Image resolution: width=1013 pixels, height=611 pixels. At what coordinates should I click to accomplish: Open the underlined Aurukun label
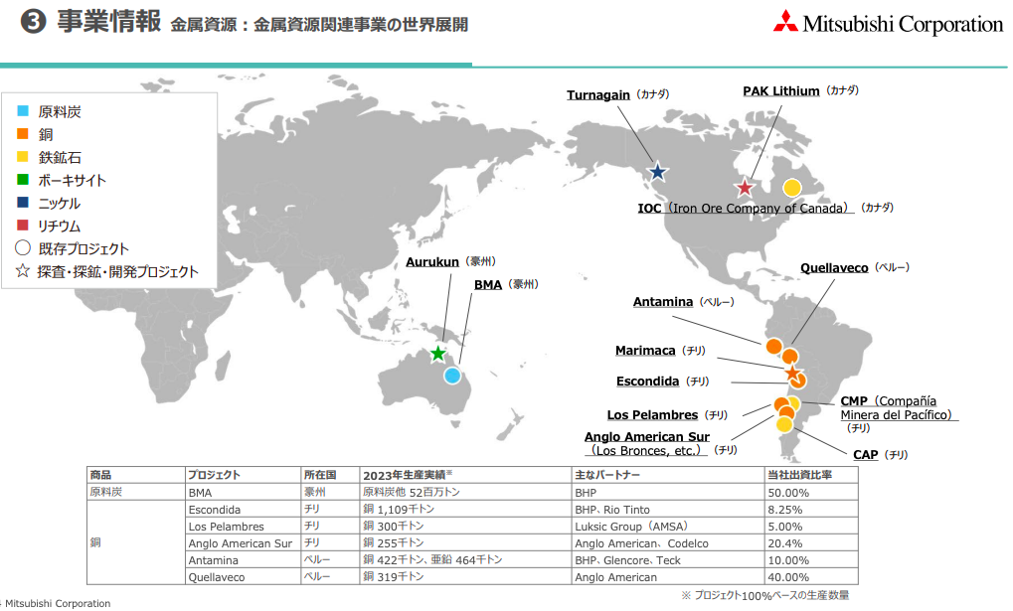(432, 261)
